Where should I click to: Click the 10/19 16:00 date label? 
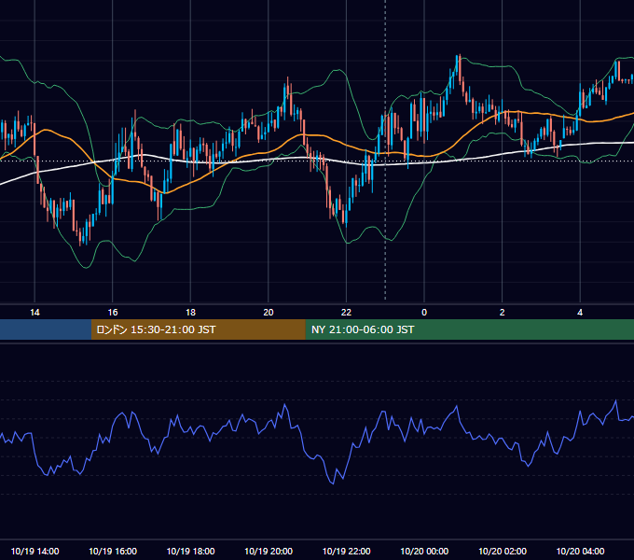(113, 552)
